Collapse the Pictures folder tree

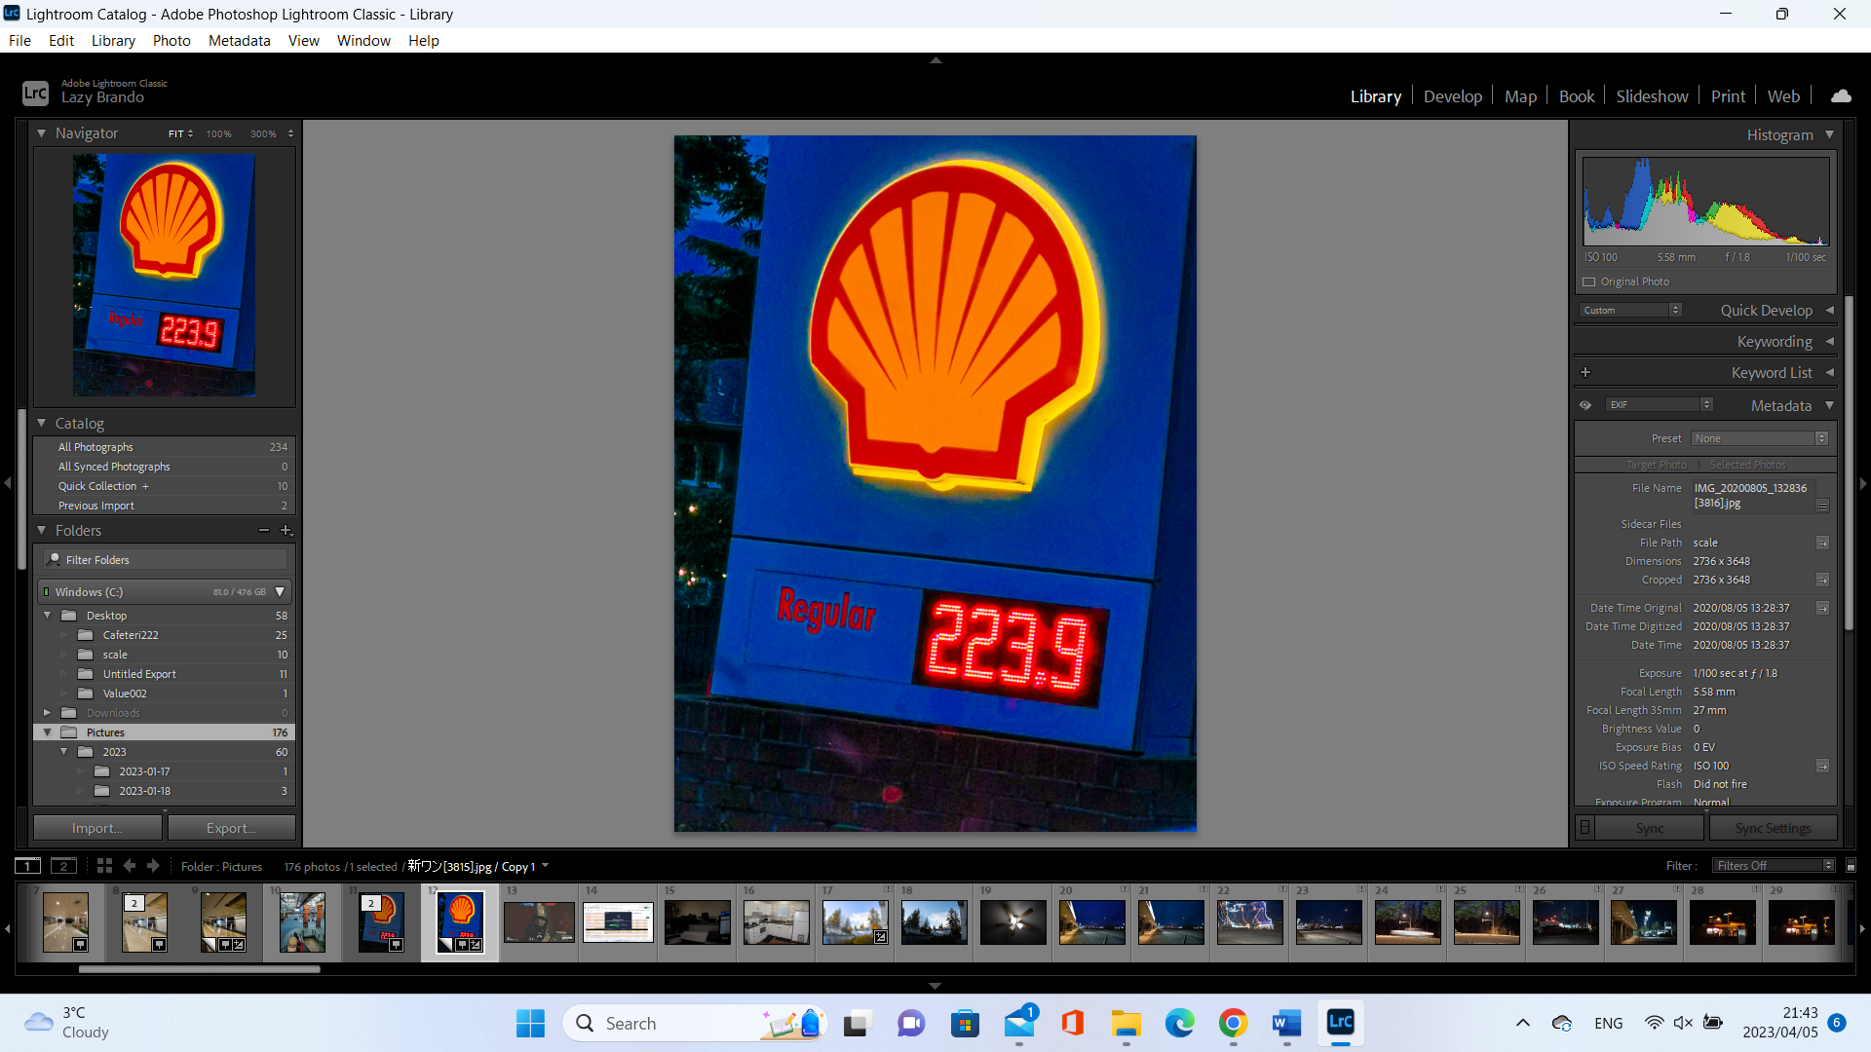click(x=47, y=733)
